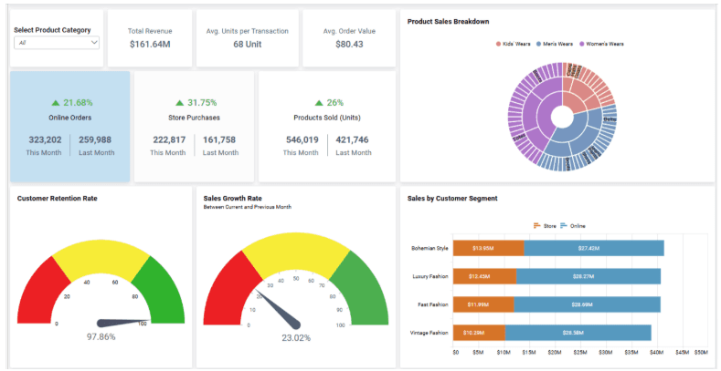
Task: Click Fast Fashion store bar $11.99M
Action: [x=483, y=304]
